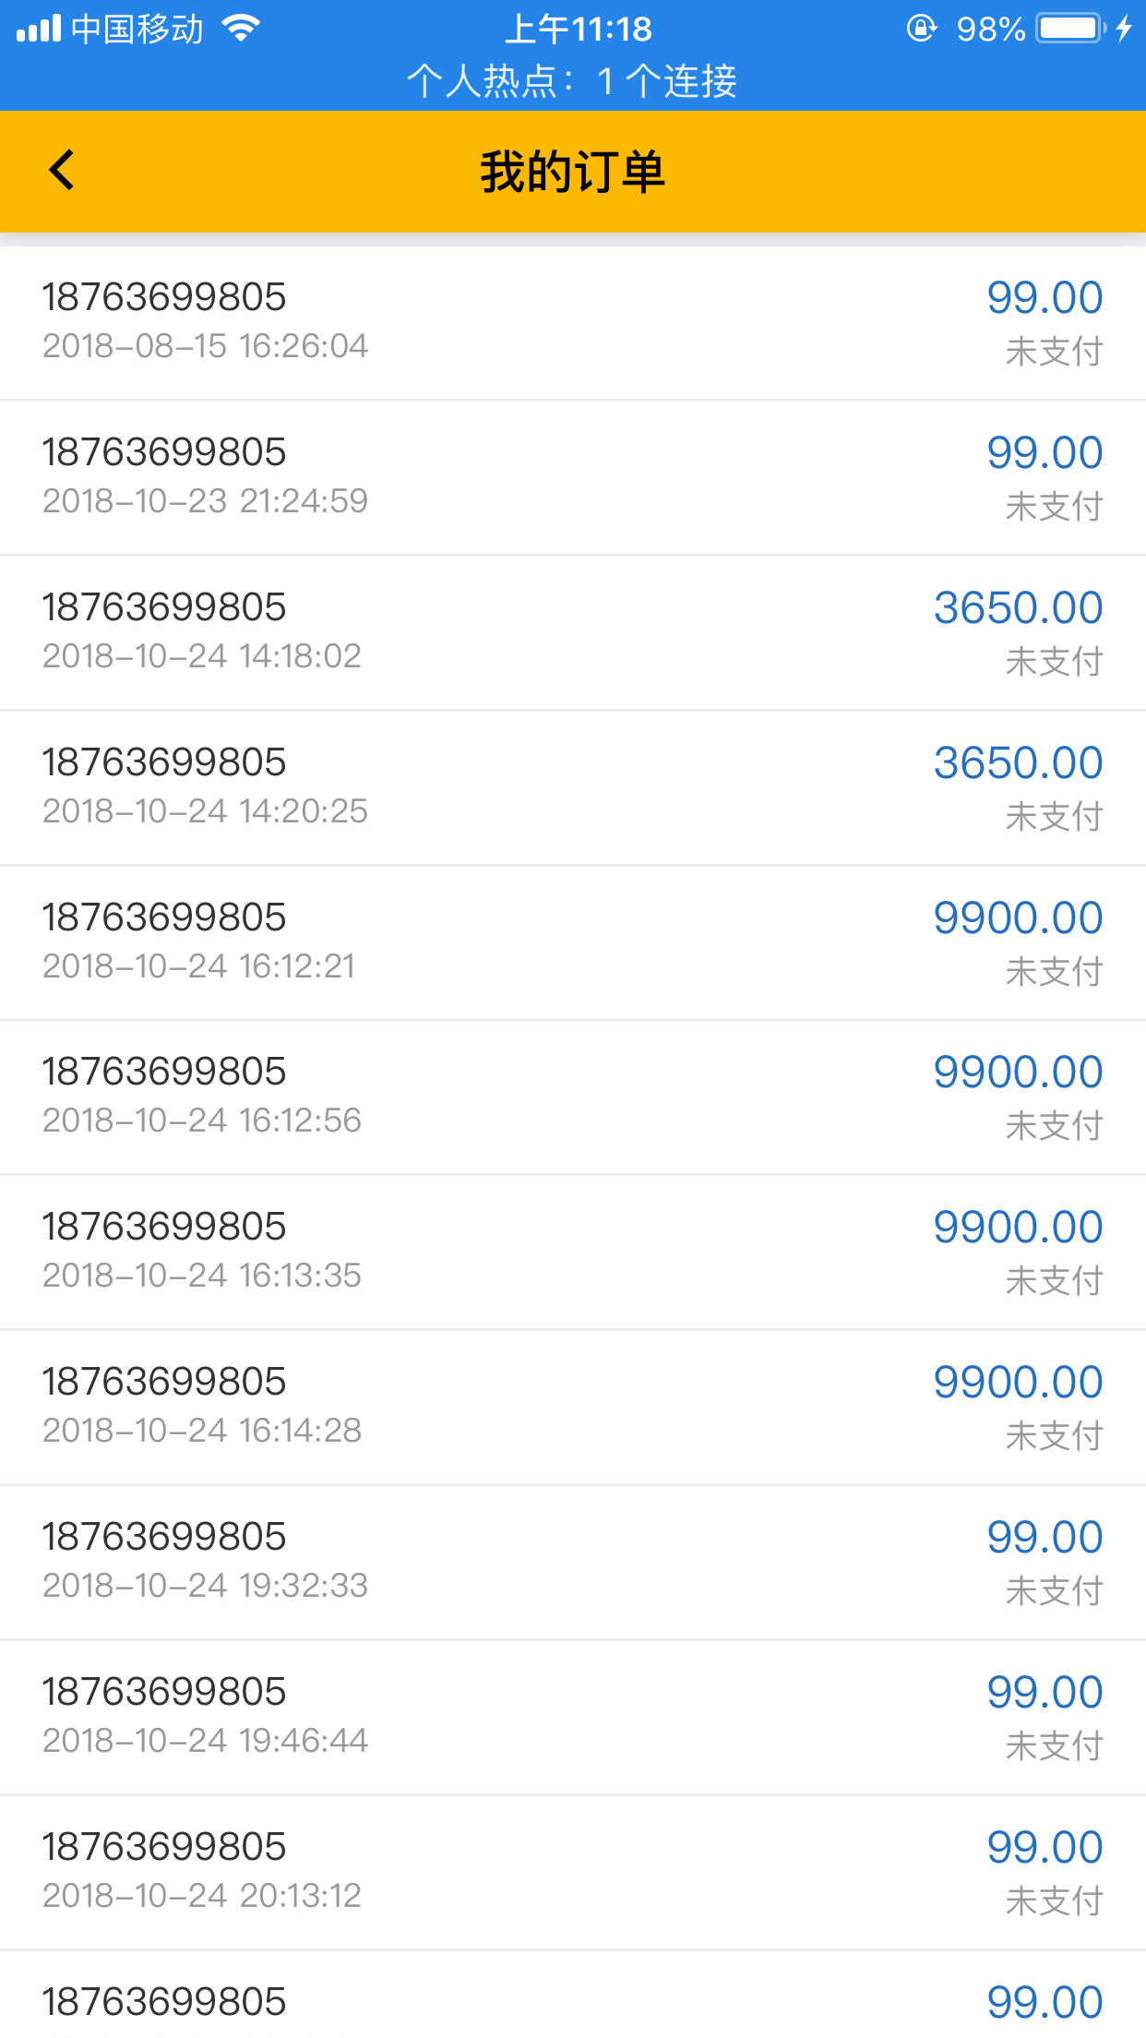1146x2038 pixels.
Task: Select the order from 2018-10-24 14:18:02
Action: pos(572,632)
